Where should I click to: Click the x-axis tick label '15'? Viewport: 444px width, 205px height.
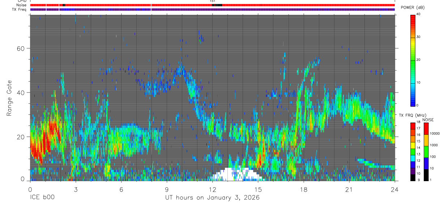tap(258, 189)
